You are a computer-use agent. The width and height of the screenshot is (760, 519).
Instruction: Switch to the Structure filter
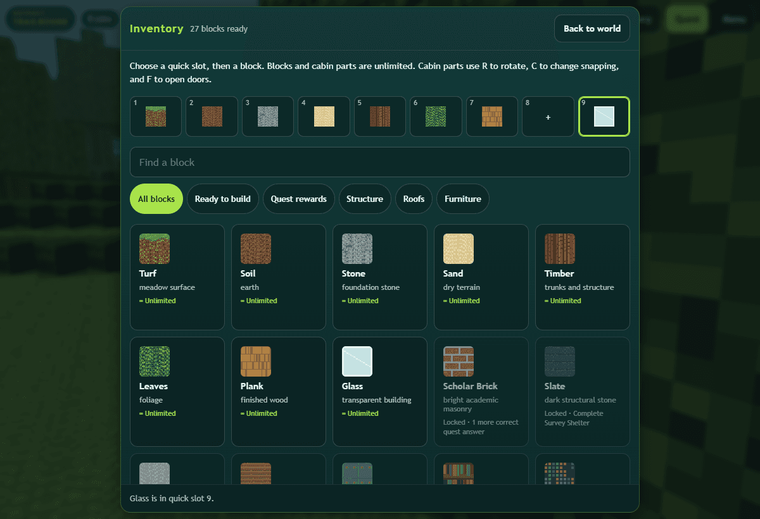(365, 199)
